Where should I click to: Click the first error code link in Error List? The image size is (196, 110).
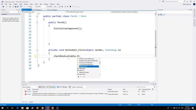coord(29,92)
